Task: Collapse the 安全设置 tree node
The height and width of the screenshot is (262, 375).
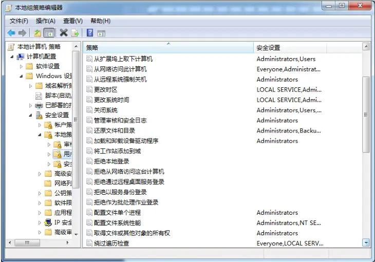Action: click(x=30, y=115)
